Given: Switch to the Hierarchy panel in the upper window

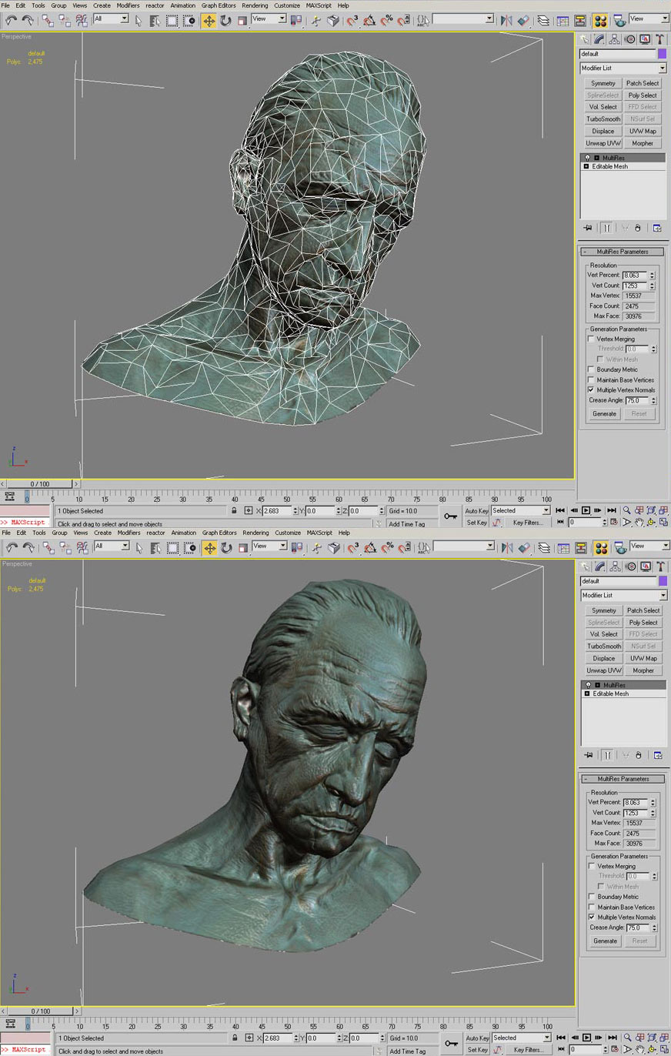Looking at the screenshot, I should tap(615, 39).
